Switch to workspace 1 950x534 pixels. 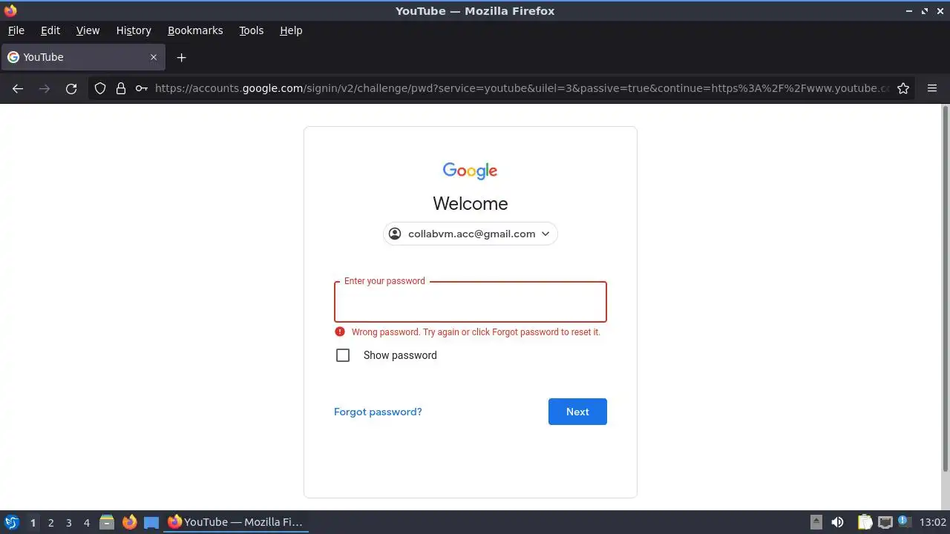click(x=33, y=522)
